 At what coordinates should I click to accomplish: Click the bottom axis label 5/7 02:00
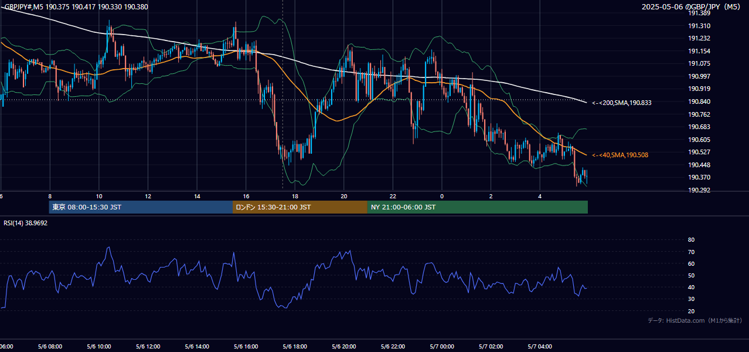pos(491,347)
